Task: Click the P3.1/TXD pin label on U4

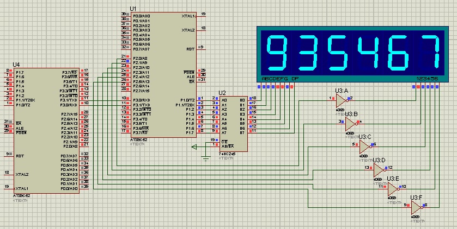Action: click(x=69, y=100)
